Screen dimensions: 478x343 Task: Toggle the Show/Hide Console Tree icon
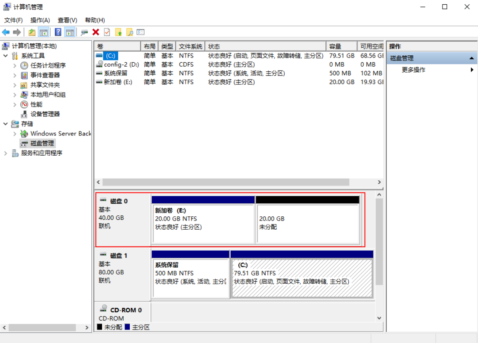(x=43, y=32)
